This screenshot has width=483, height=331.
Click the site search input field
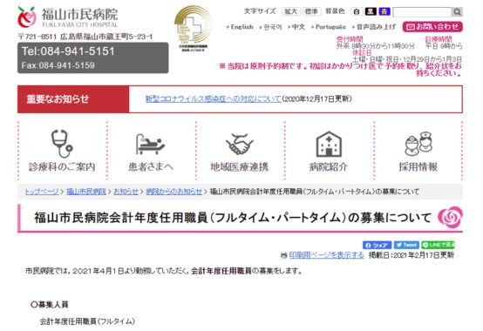[422, 12]
